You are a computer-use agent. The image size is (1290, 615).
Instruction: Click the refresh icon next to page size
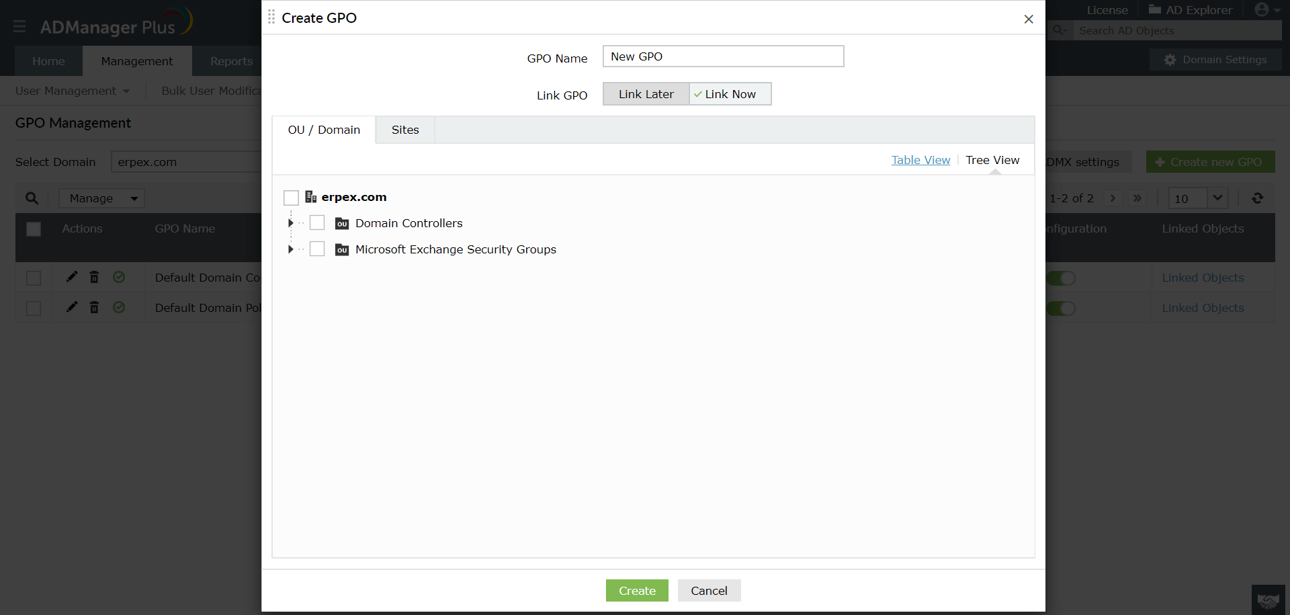(x=1258, y=198)
